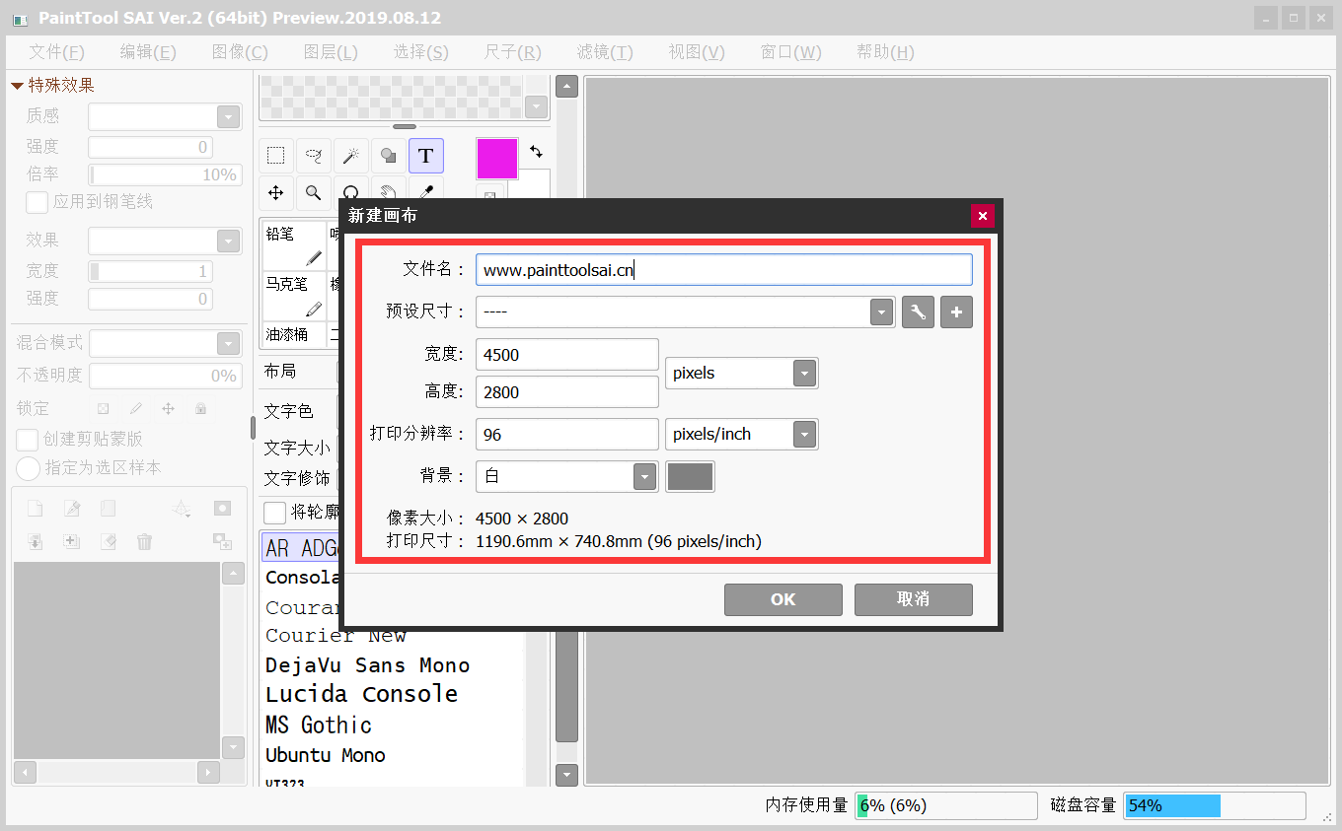
Task: Select the magnifier zoom tool
Action: (x=314, y=192)
